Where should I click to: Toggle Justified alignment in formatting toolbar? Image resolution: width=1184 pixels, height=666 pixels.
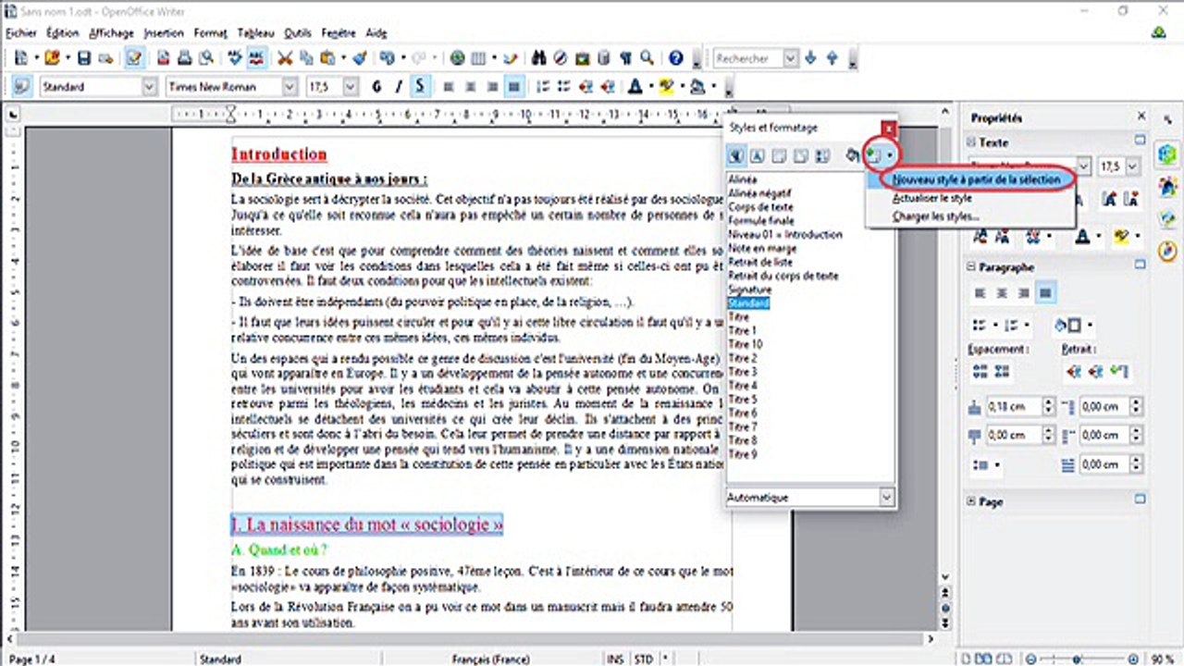[x=514, y=87]
